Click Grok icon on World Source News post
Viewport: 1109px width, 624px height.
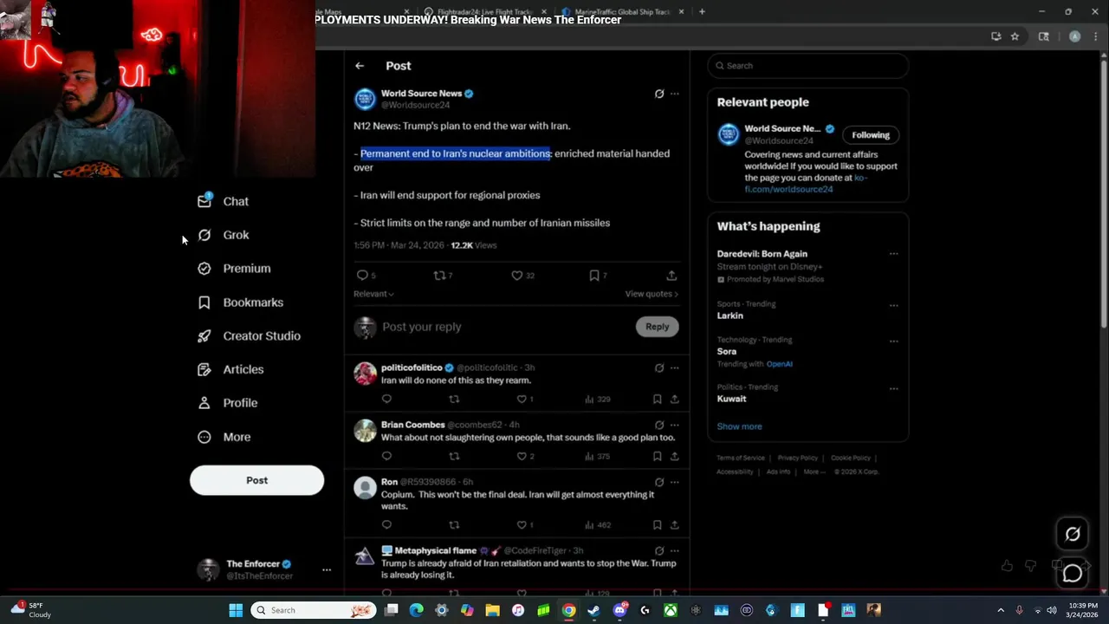pos(659,94)
